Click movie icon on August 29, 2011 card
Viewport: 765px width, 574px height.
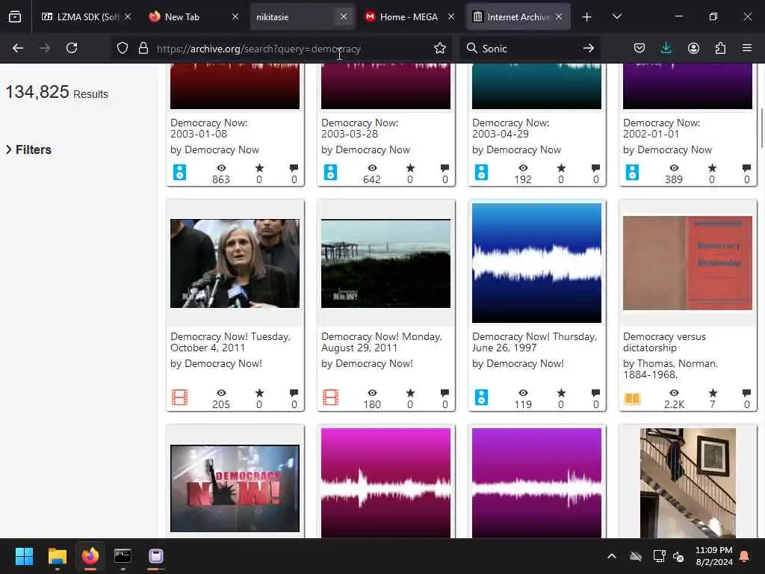pos(330,398)
